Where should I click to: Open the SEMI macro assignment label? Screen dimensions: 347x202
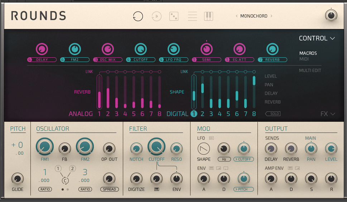(x=207, y=60)
